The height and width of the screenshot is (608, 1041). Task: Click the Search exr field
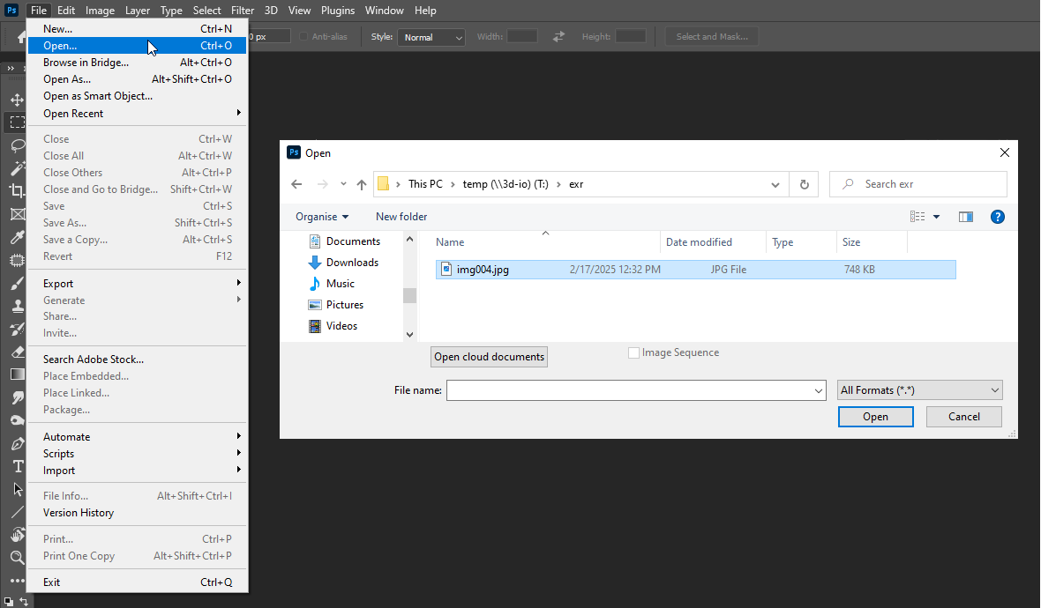(x=918, y=184)
